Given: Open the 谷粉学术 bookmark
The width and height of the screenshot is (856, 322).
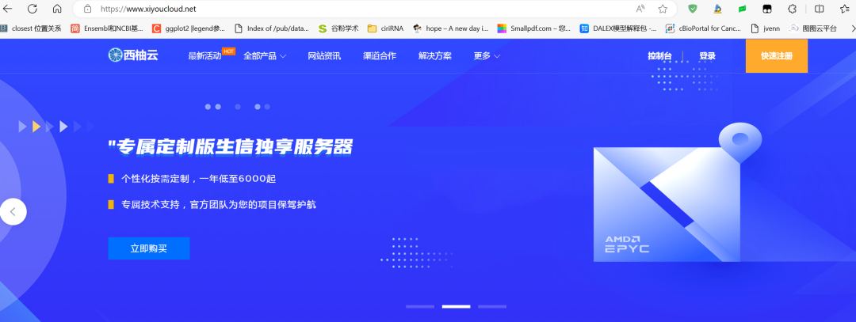Looking at the screenshot, I should [x=338, y=28].
